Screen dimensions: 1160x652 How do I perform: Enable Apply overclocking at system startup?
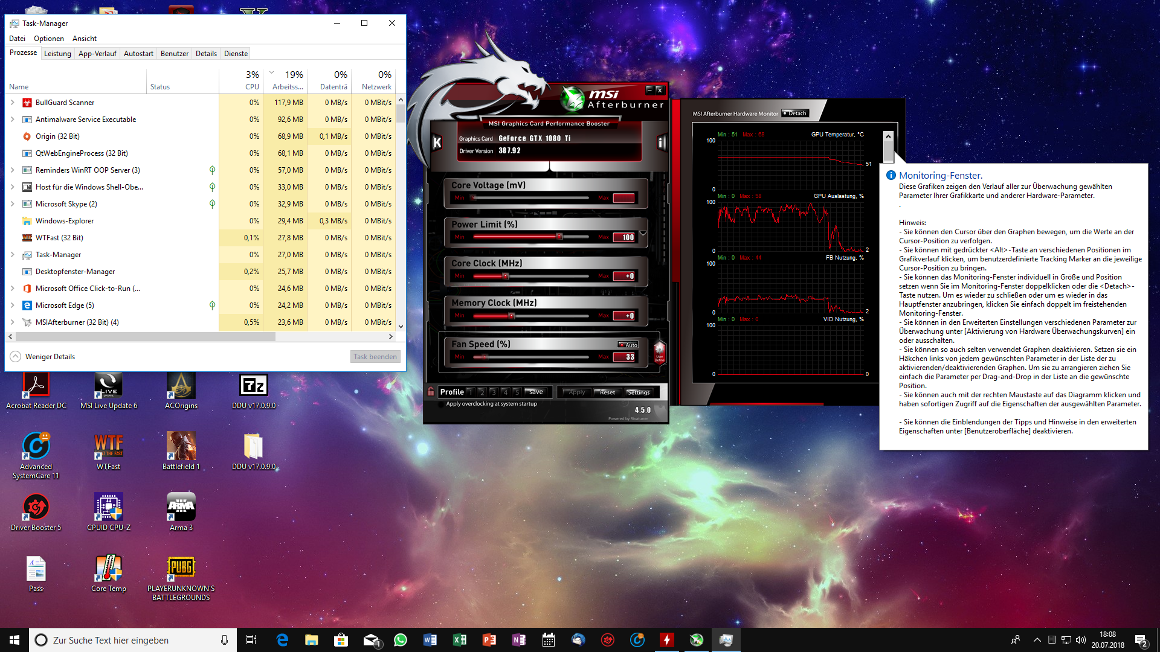pyautogui.click(x=442, y=404)
